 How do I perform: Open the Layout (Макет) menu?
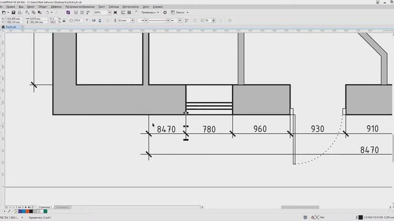pos(31,7)
